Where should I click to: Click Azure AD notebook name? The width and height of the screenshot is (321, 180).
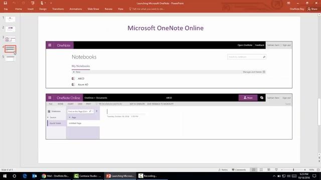click(83, 84)
